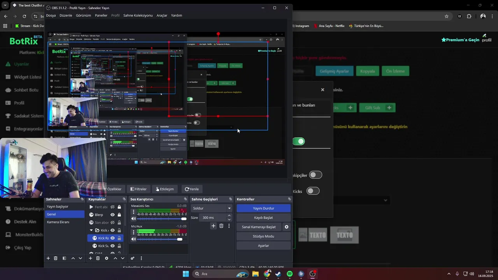498x280 pixels.
Task: Unlock the Blerp source
Action: [119, 215]
